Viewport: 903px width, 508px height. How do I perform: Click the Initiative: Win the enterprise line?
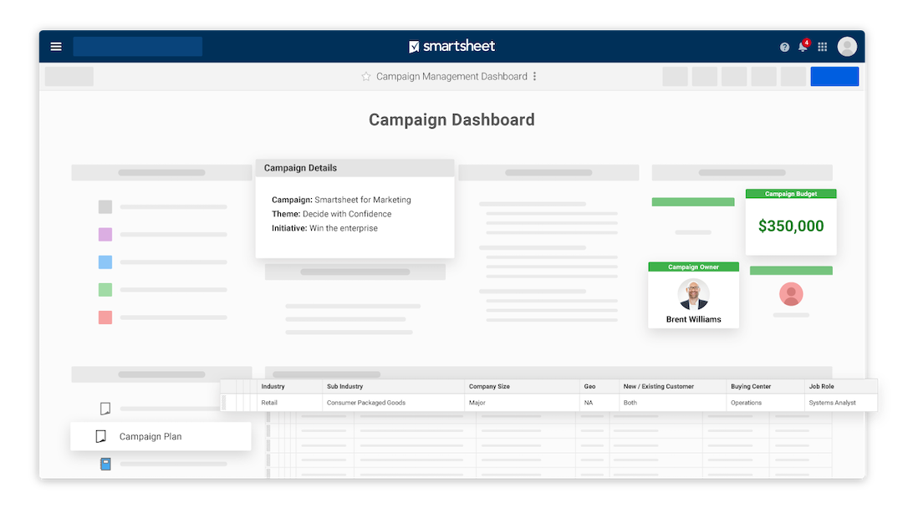(x=324, y=228)
